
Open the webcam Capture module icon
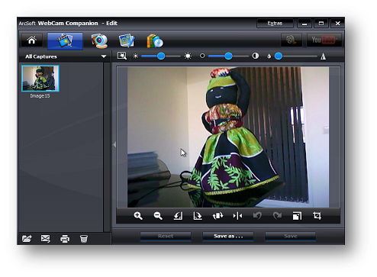pos(99,40)
